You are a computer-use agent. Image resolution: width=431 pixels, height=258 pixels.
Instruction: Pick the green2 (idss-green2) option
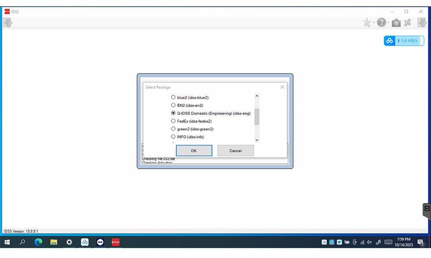point(173,129)
